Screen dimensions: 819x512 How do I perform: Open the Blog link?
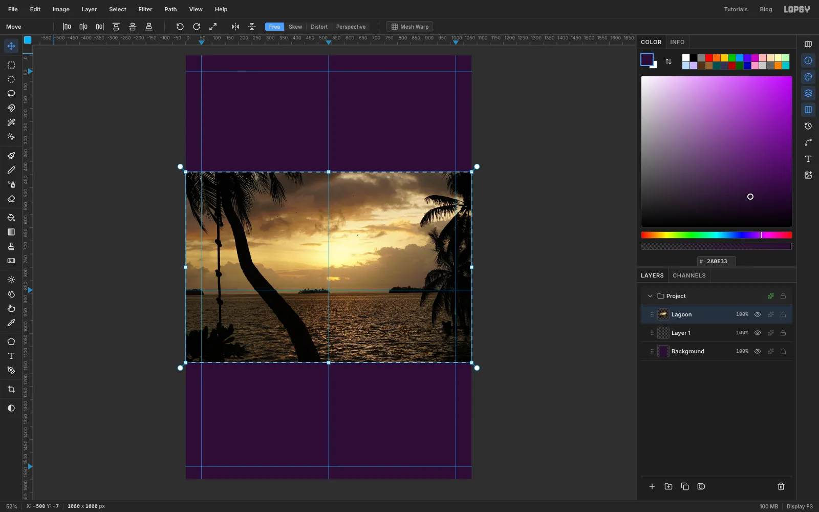pos(766,9)
